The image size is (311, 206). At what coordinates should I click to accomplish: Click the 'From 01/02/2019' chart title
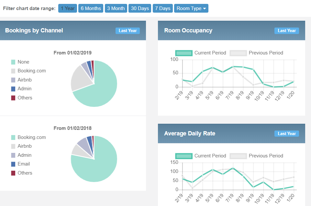click(x=72, y=53)
